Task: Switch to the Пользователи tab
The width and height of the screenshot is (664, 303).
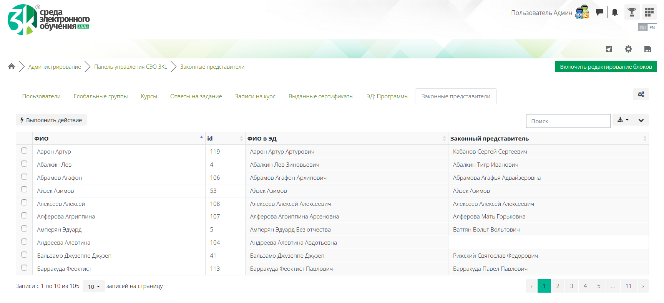Action: (x=41, y=96)
